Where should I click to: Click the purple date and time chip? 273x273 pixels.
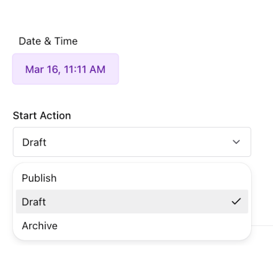point(66,69)
